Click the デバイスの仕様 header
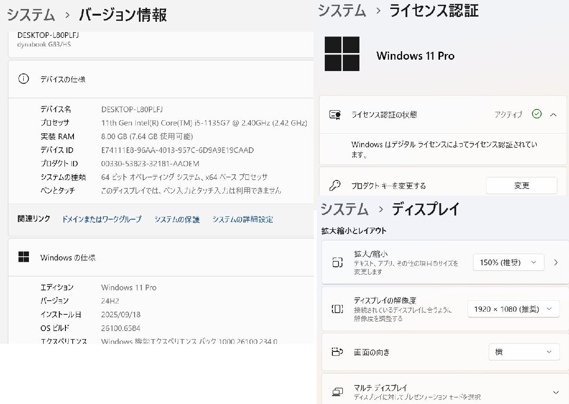Image resolution: width=569 pixels, height=404 pixels. point(63,80)
